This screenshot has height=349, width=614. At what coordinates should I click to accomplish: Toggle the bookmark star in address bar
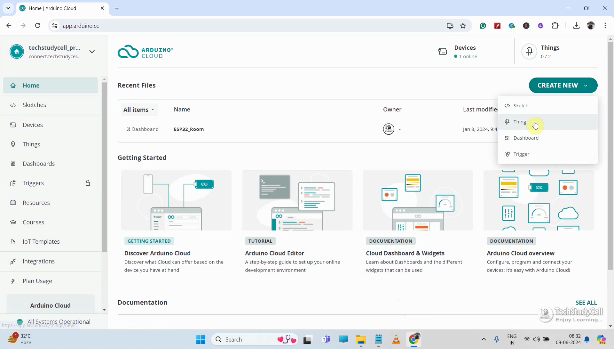click(x=463, y=26)
